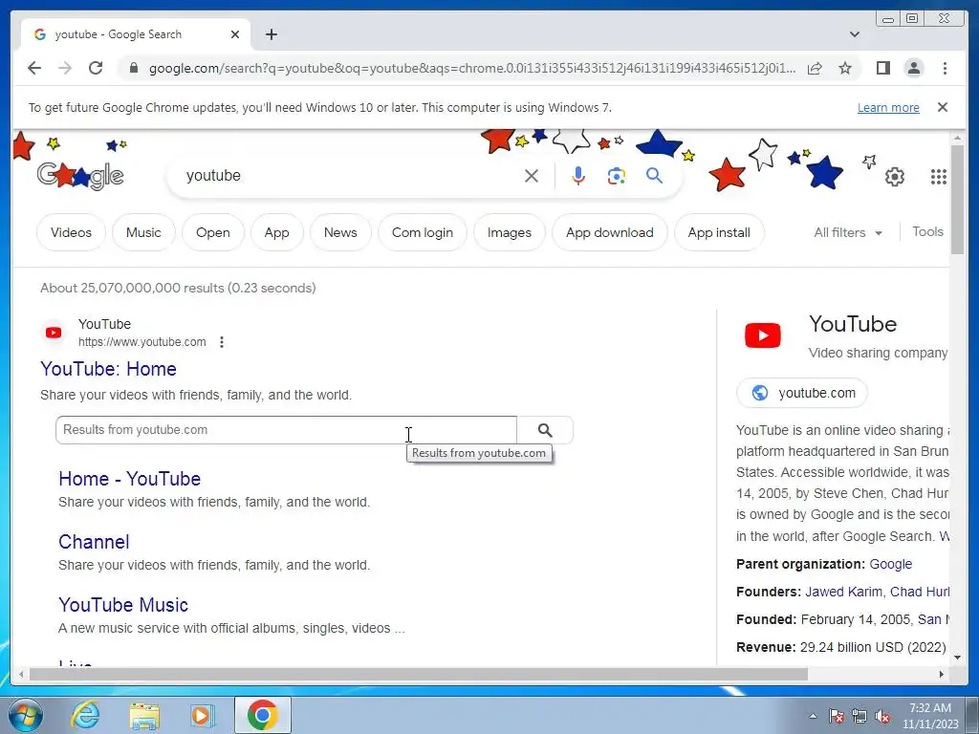
Task: Open the three-dot menu beside youtube.com URL
Action: coord(222,342)
